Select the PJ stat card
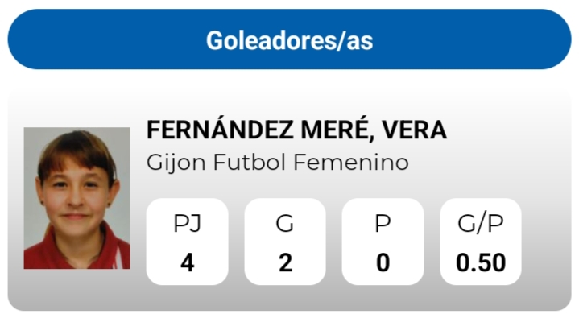 (x=187, y=242)
